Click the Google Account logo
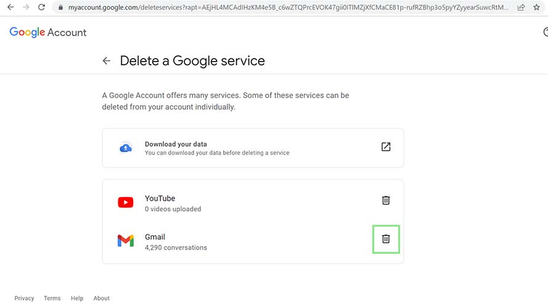548x308 pixels. [48, 32]
